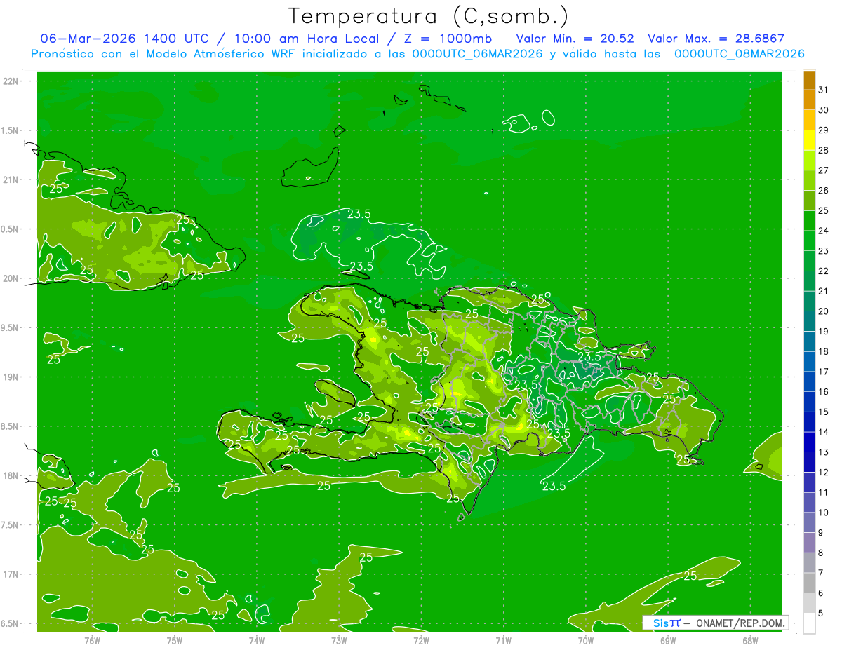842x650 pixels.
Task: Click the legend value '31'
Action: (x=823, y=90)
